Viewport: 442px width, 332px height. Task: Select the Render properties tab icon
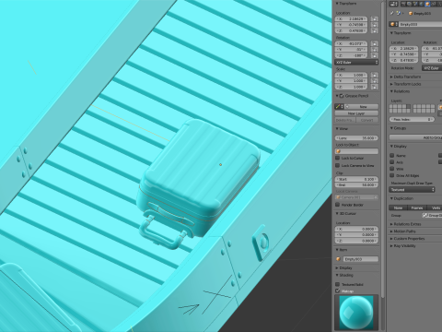[x=403, y=4]
